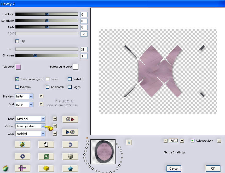Click the flaming green ball icon
This screenshot has height=173, width=225.
(5, 168)
